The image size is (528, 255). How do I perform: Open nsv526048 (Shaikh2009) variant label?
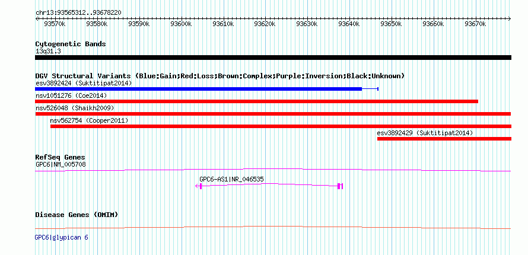75,108
